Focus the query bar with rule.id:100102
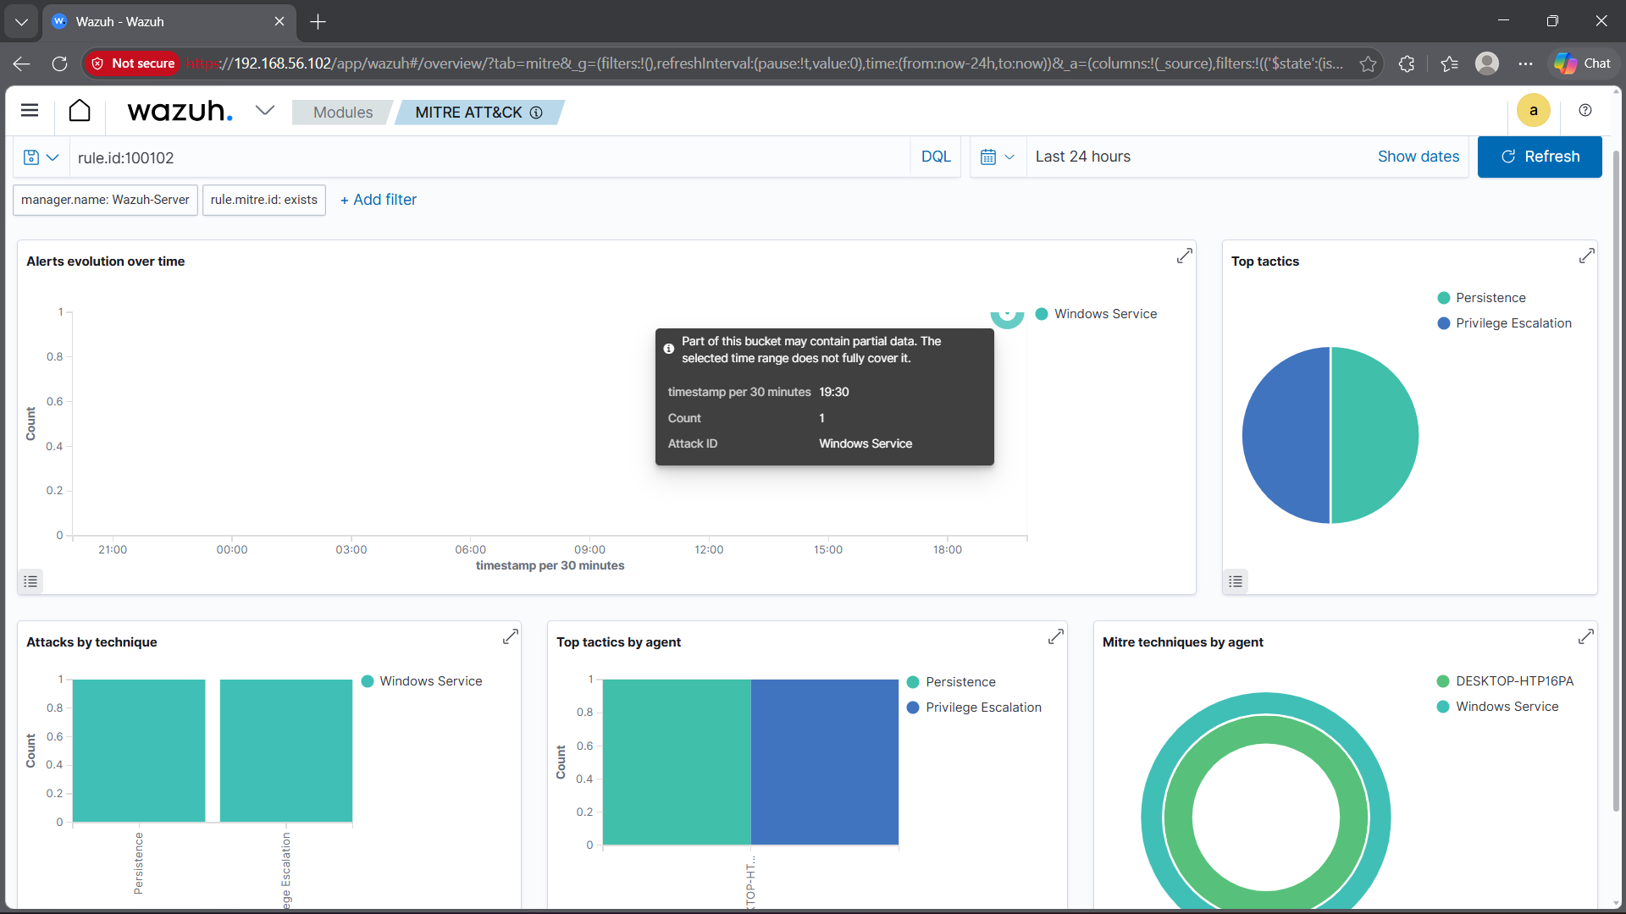 (x=489, y=157)
